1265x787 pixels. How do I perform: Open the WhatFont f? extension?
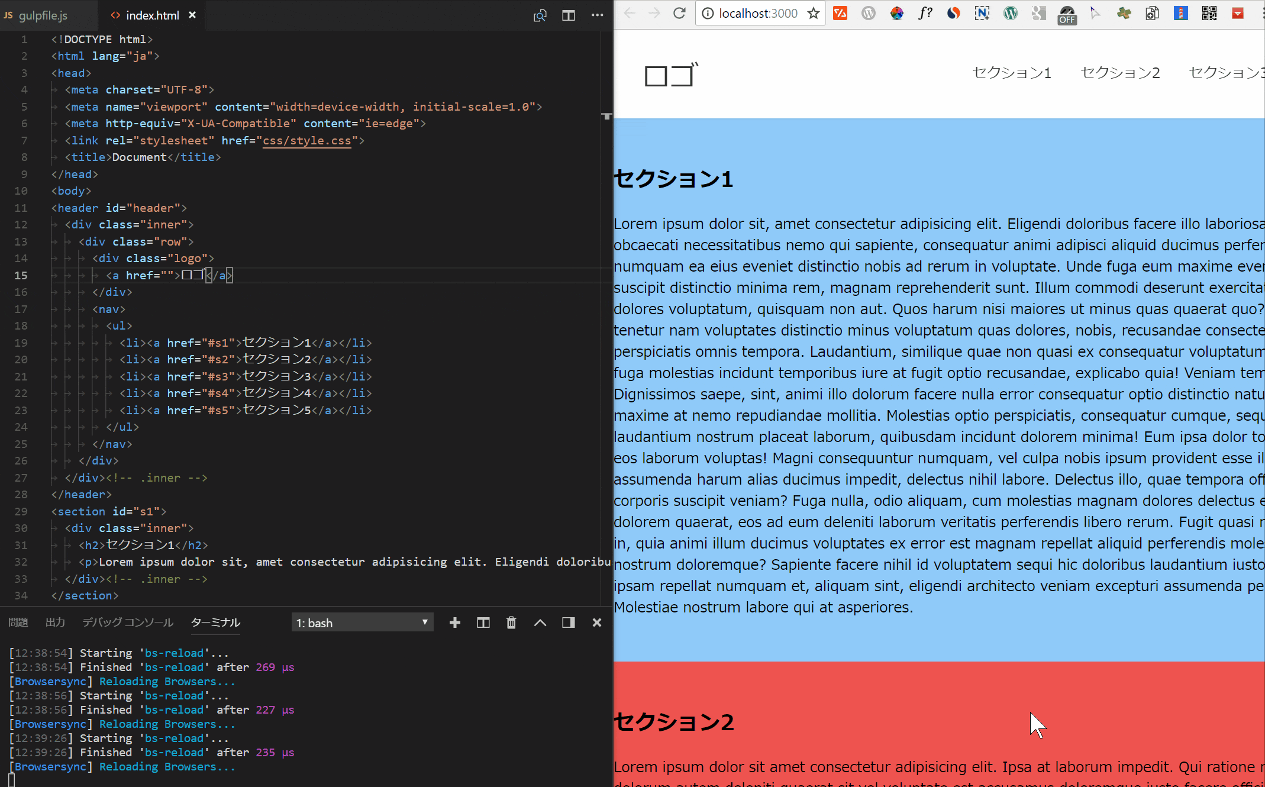(x=925, y=14)
